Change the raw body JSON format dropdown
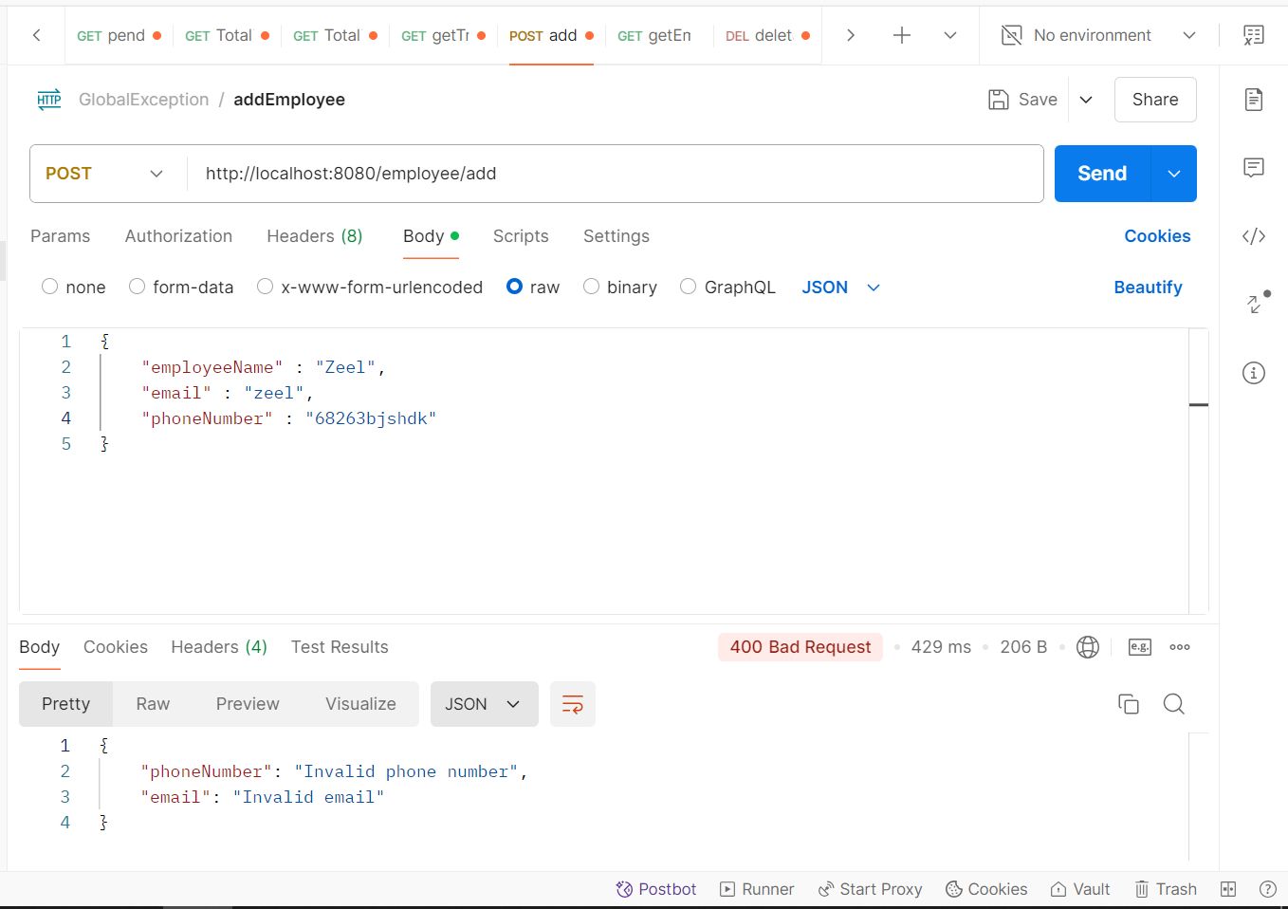The height and width of the screenshot is (909, 1288). coord(841,288)
